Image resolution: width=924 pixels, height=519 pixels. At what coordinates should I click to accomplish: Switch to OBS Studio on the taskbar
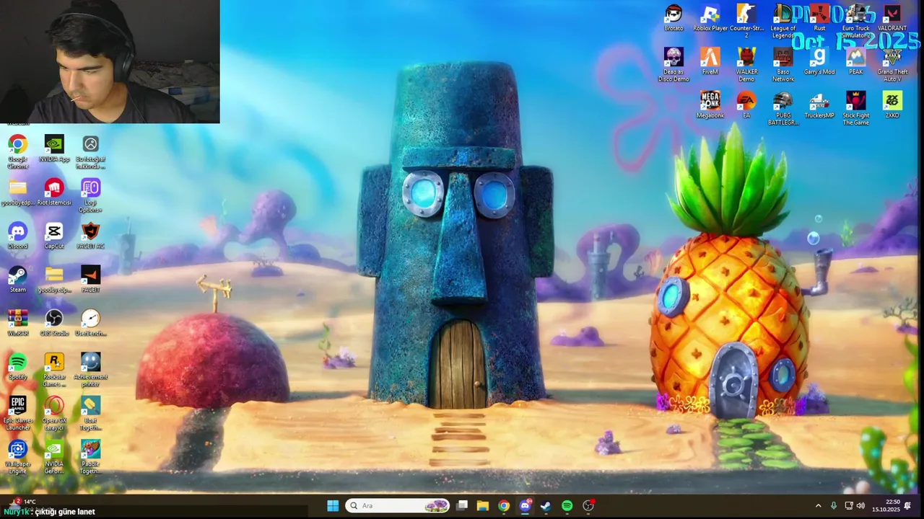(x=588, y=506)
